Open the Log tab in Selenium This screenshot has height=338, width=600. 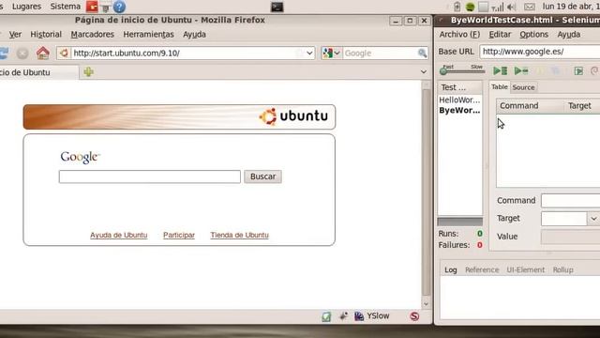coord(451,269)
